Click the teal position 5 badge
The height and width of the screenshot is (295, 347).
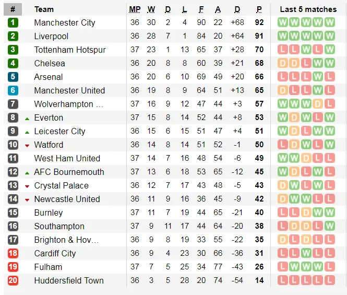pyautogui.click(x=13, y=77)
